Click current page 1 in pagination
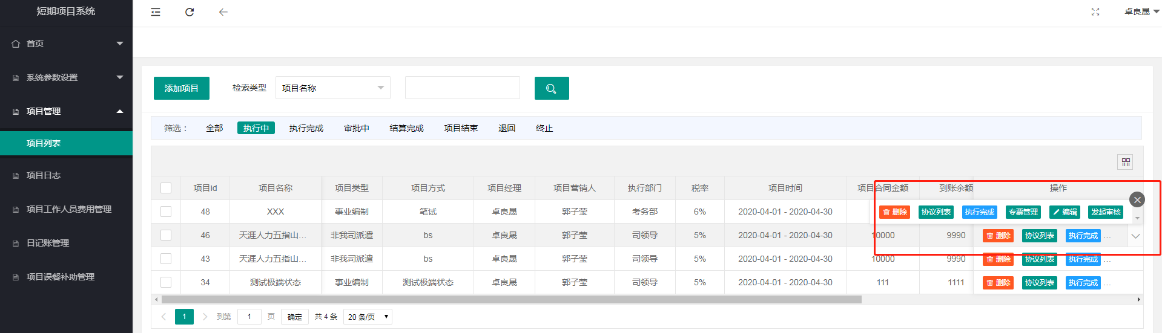The height and width of the screenshot is (333, 1162). (184, 317)
